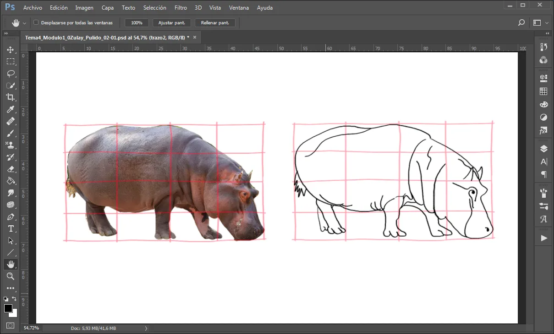
Task: Open the Hand tool preset picker dropdown
Action: pos(25,23)
